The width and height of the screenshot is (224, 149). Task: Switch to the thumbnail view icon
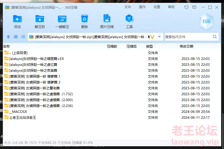point(16,37)
